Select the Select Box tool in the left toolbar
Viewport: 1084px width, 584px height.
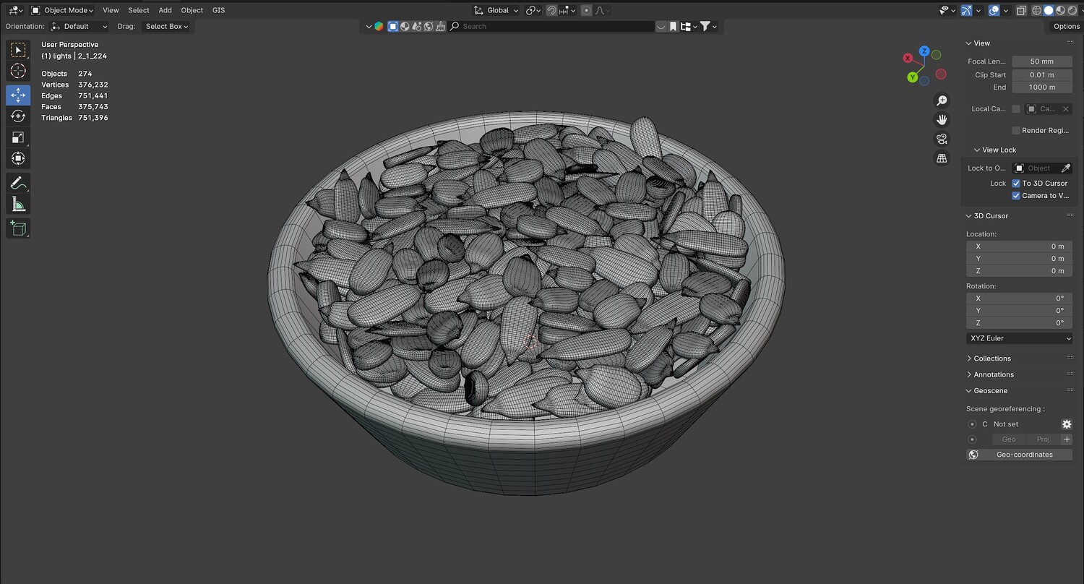18,49
